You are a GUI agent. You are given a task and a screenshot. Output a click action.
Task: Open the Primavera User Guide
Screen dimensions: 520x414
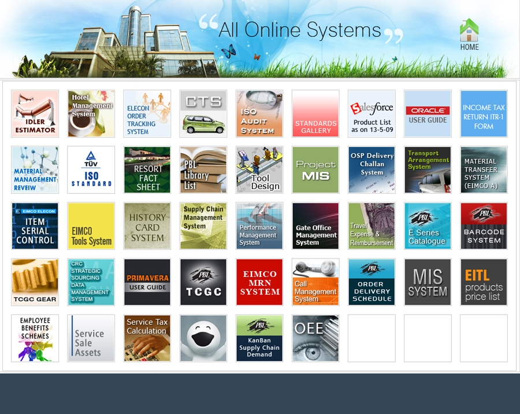[x=147, y=282]
